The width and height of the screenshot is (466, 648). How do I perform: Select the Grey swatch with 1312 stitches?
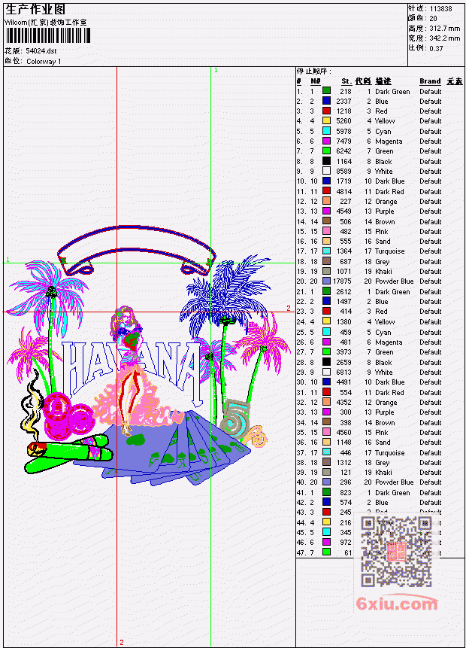[x=326, y=462]
